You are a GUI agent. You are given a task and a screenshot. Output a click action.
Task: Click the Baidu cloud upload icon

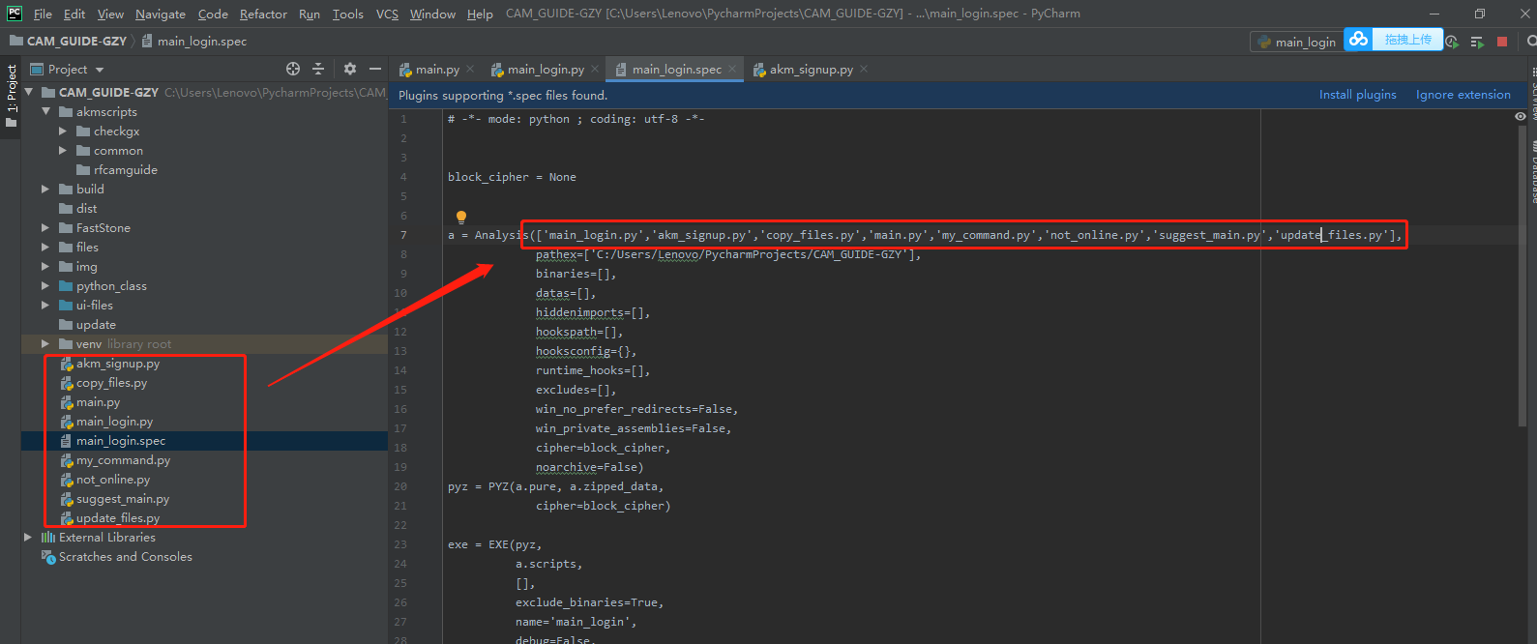(x=1358, y=40)
